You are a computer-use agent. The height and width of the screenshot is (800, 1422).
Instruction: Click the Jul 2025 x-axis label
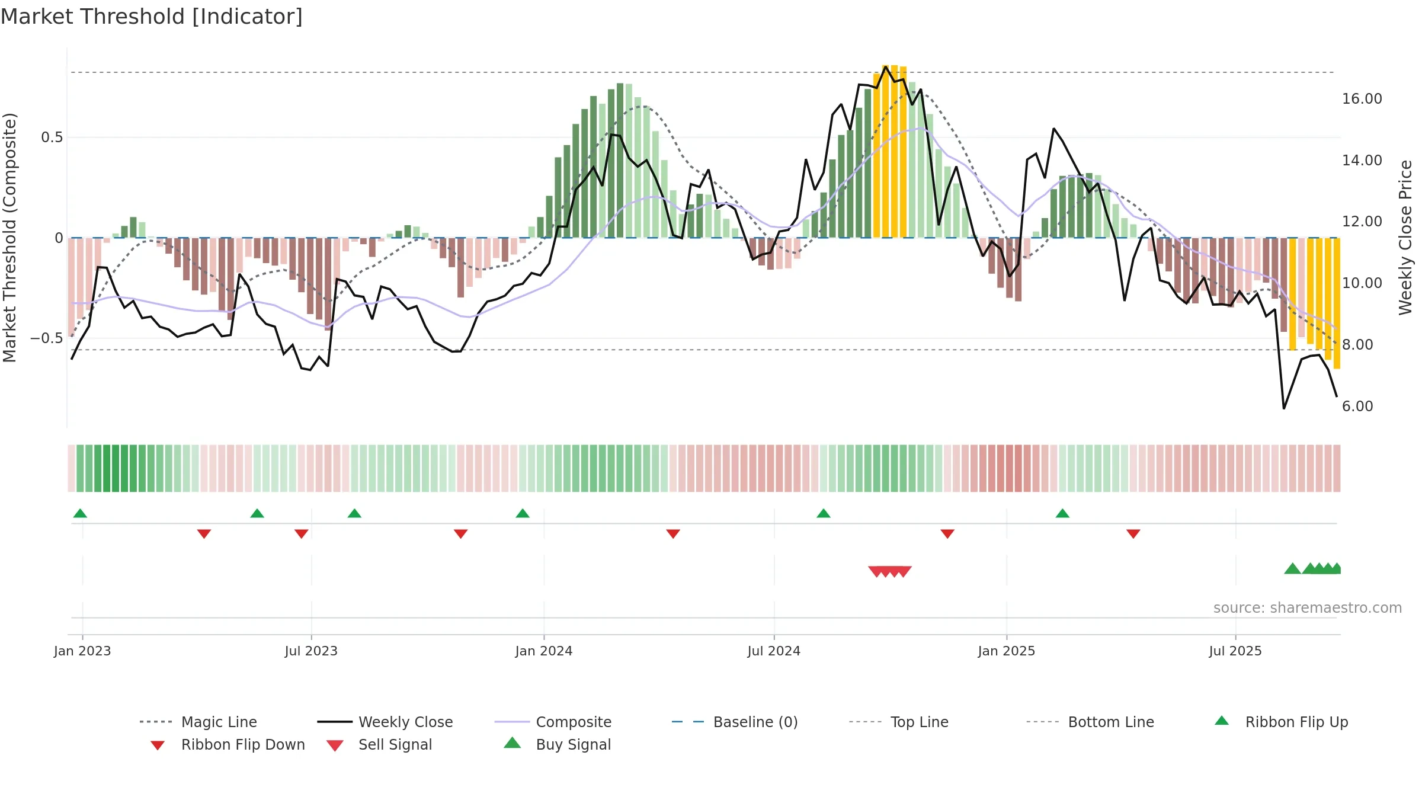pos(1235,651)
